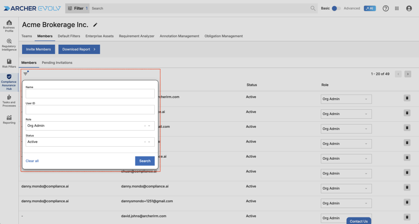Open role dropdown for danny.mondo@compliance.ai row
Screen dimensions: 419x224
346,188
